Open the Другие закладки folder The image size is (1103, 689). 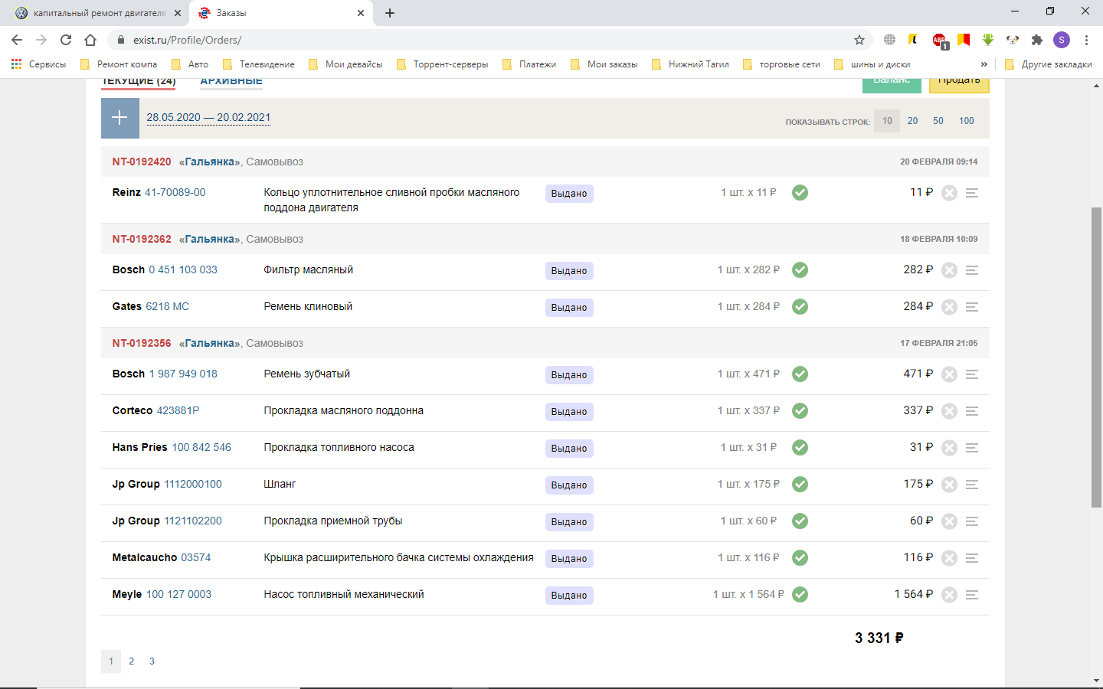tap(1048, 64)
